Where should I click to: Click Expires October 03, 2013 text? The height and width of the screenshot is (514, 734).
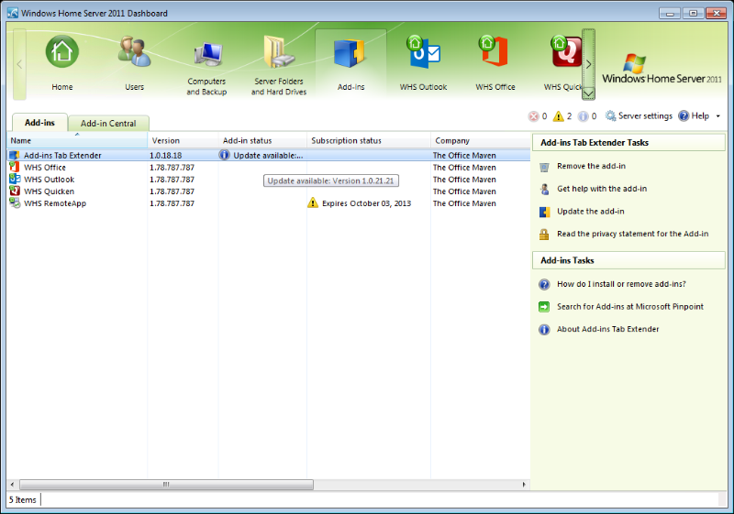point(366,203)
